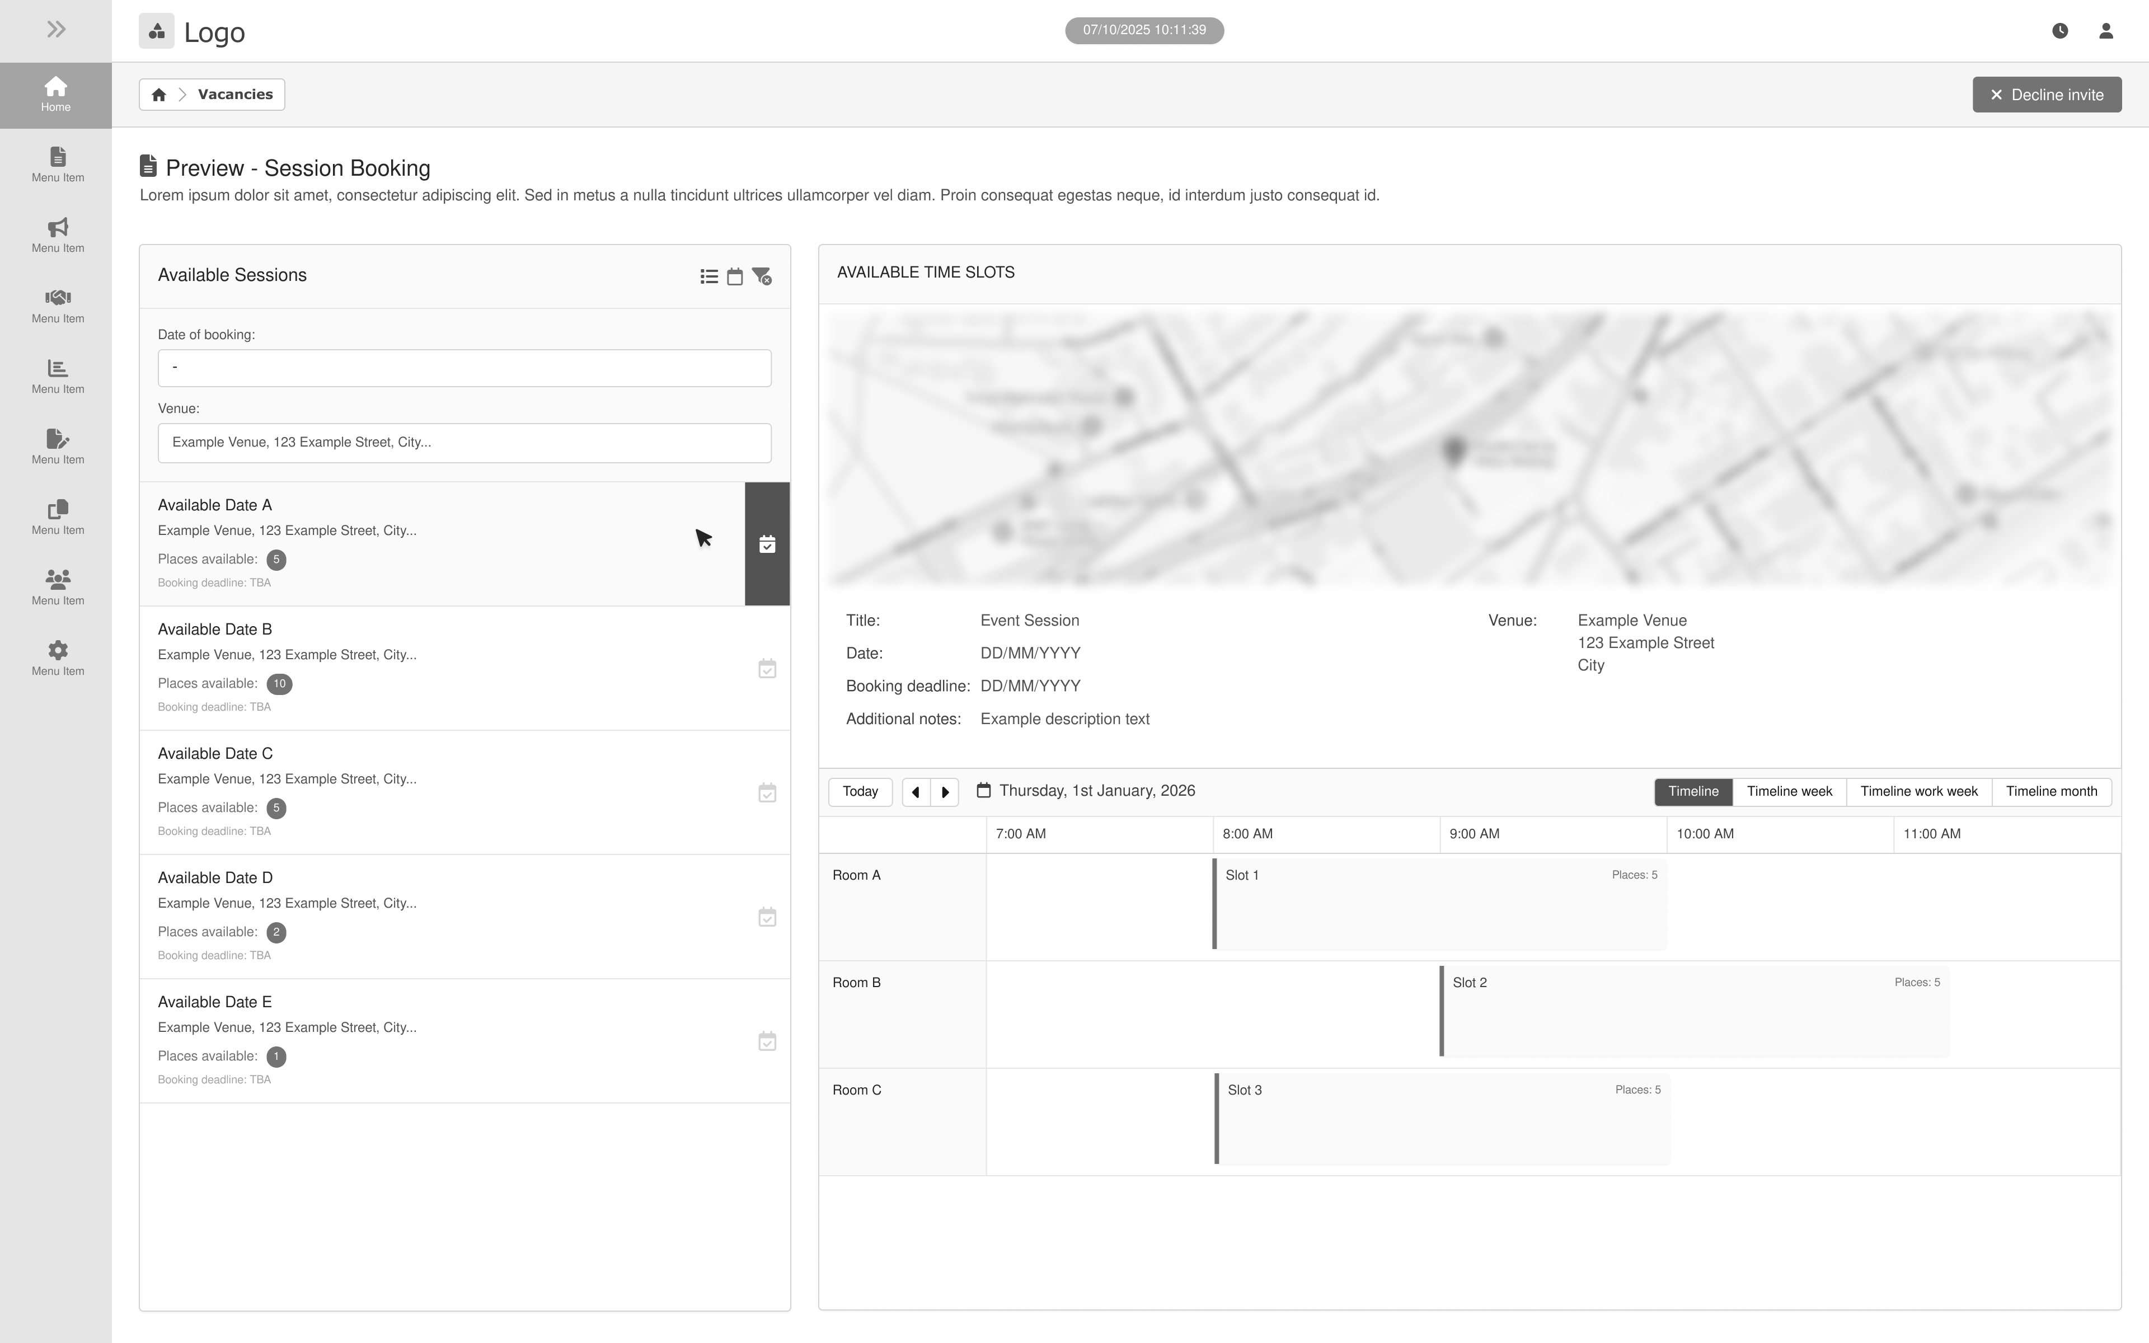Select the Available Date D session
The width and height of the screenshot is (2149, 1343).
point(464,918)
